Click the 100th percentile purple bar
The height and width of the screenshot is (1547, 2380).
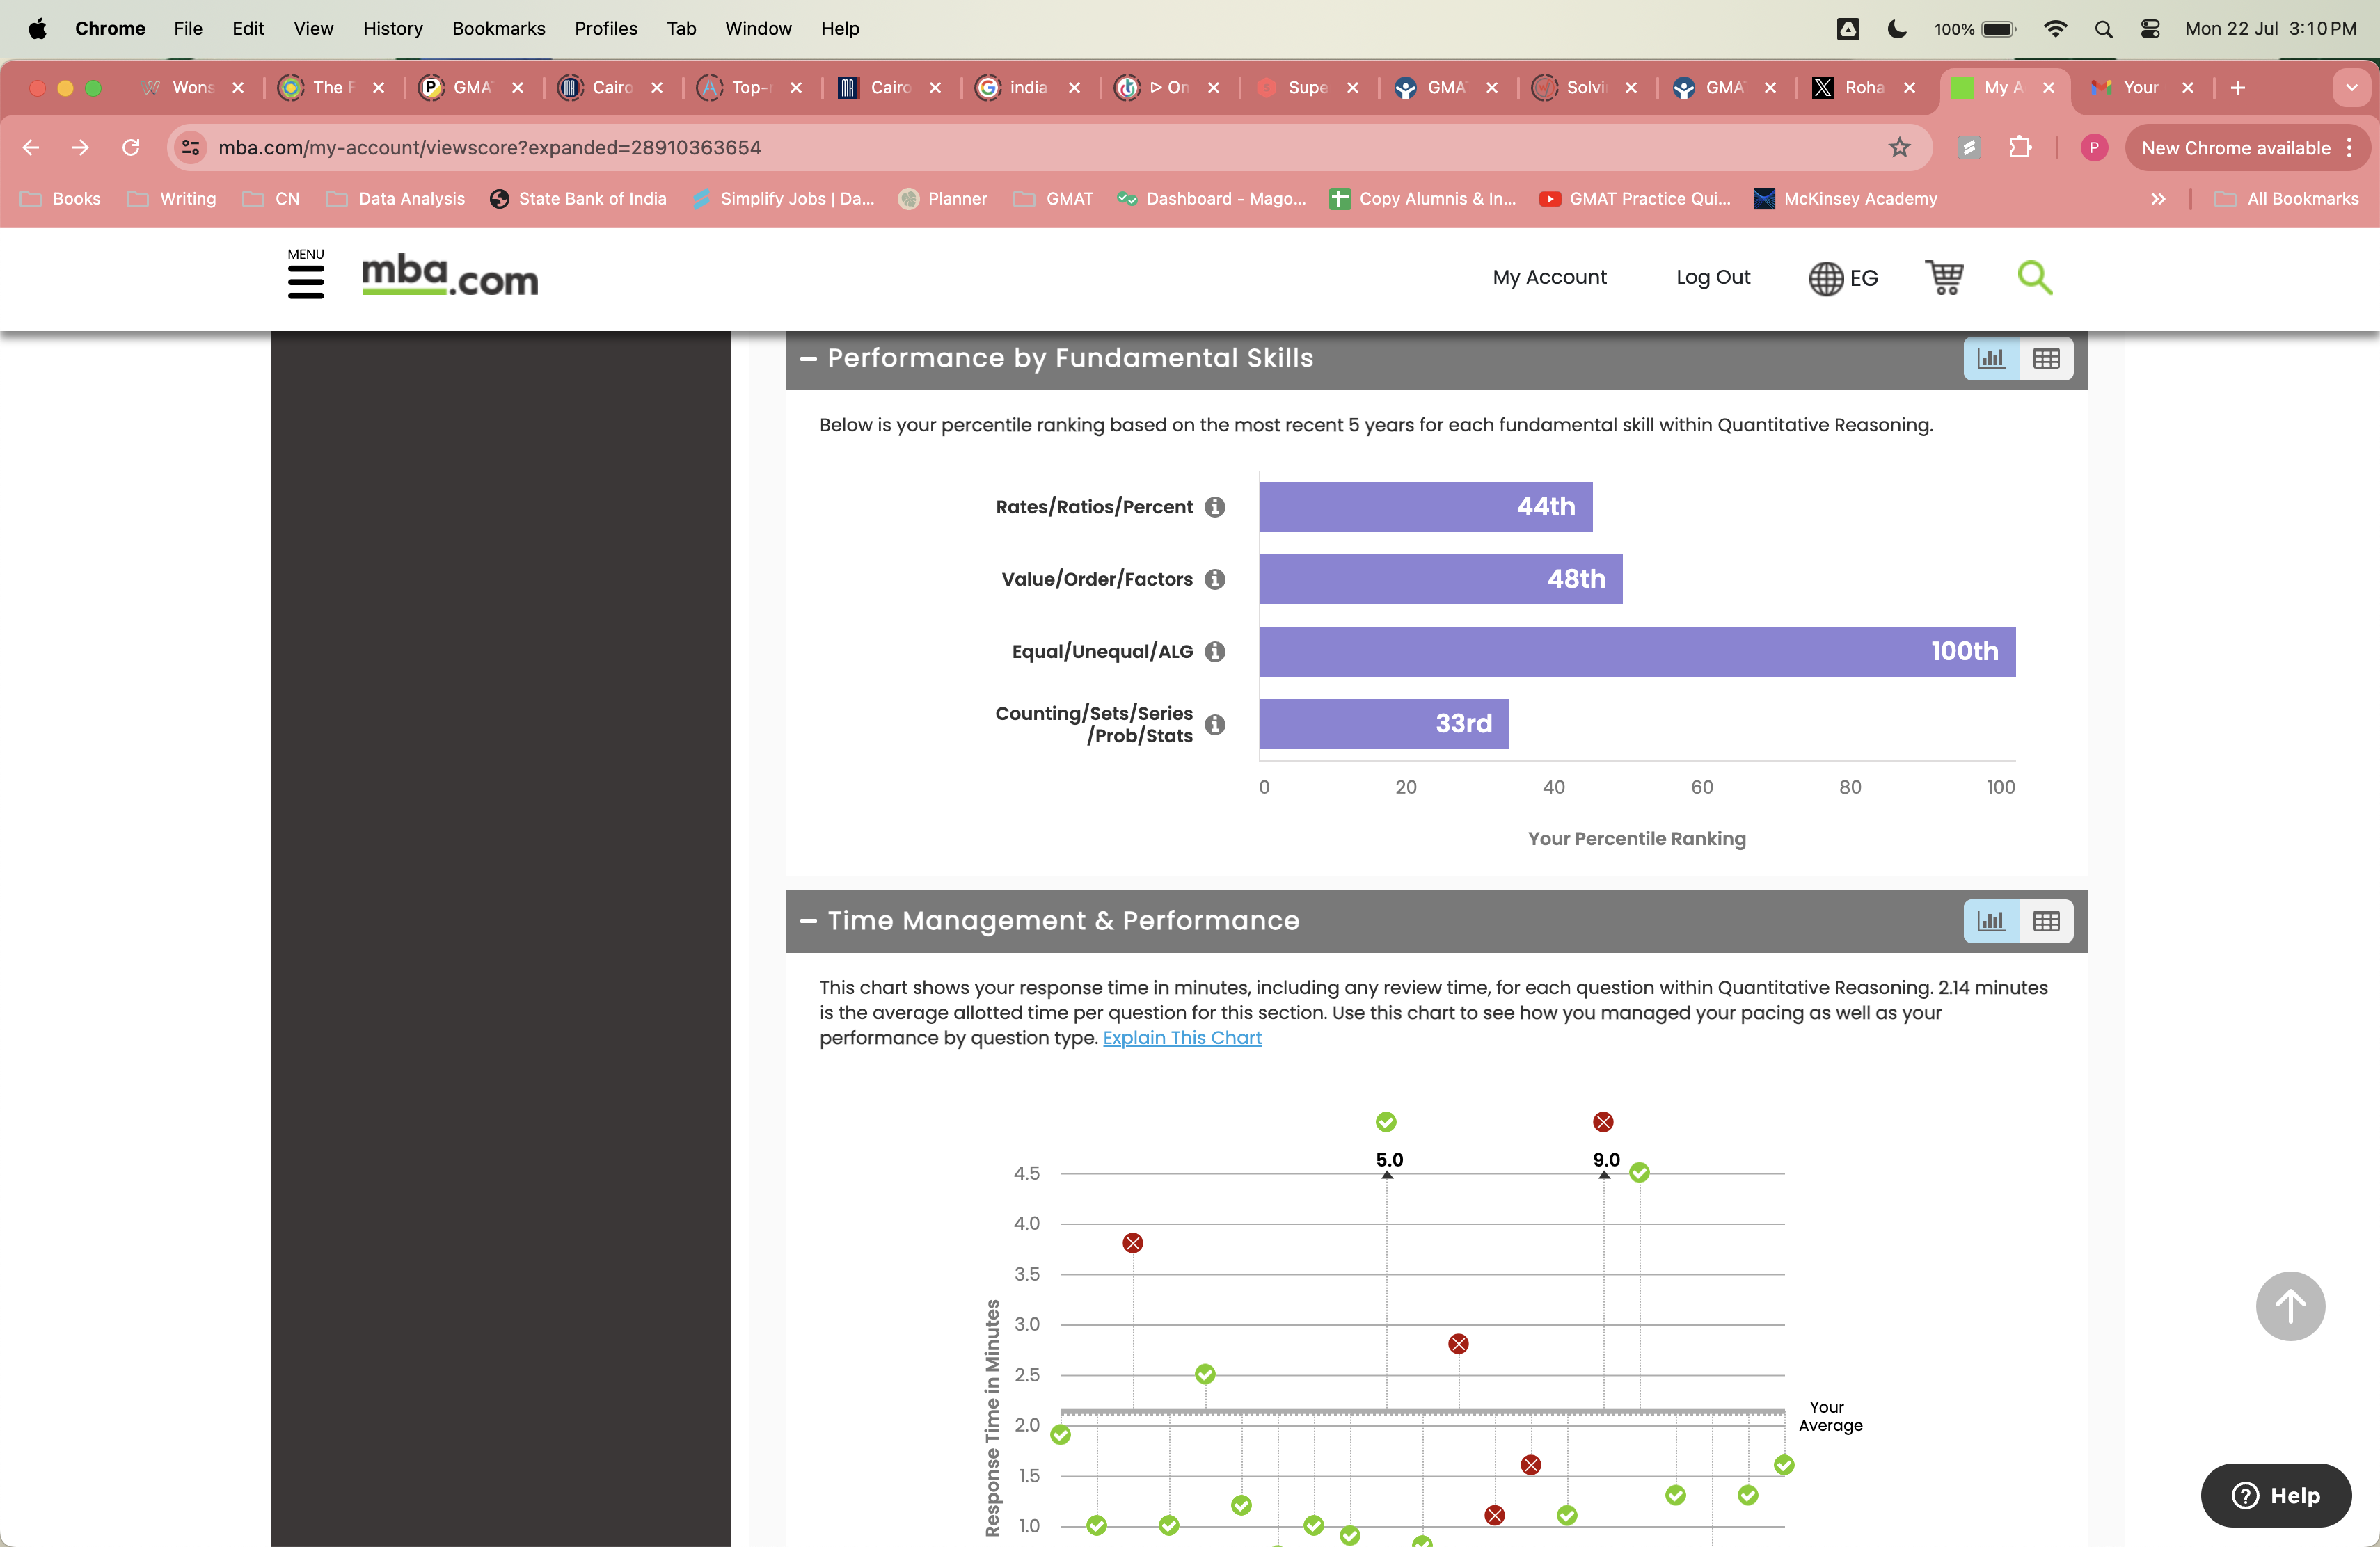coord(1636,652)
